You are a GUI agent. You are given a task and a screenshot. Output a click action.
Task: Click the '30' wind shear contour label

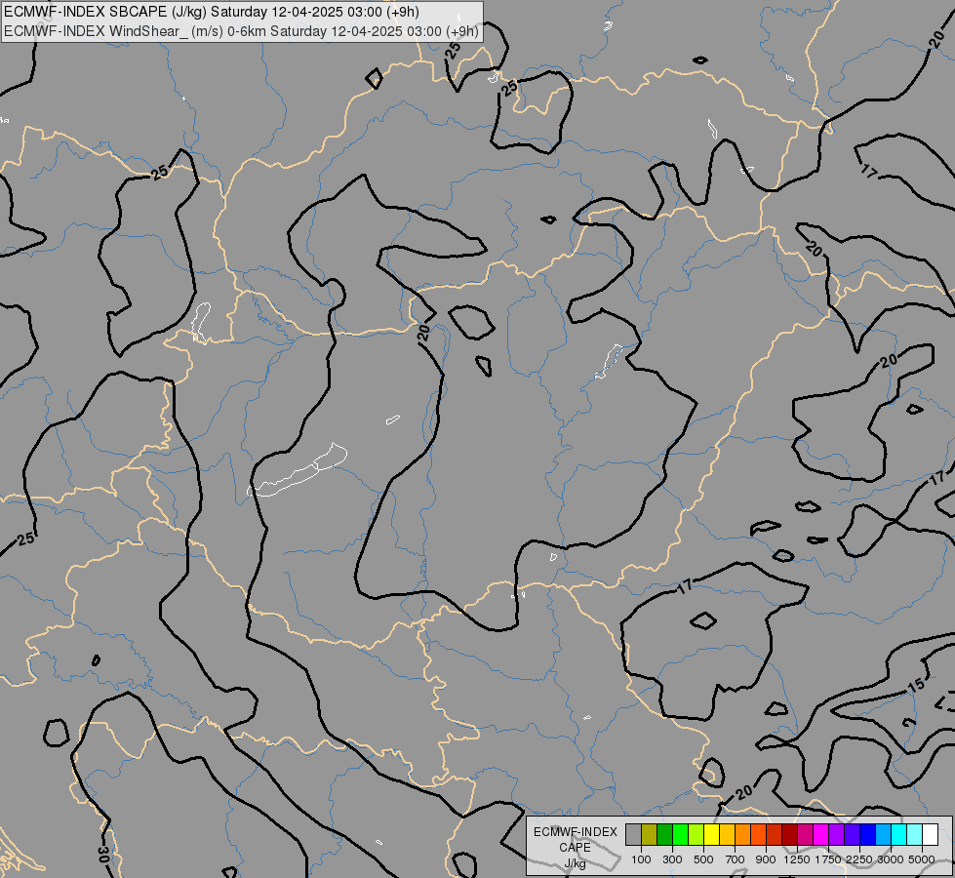coord(103,855)
